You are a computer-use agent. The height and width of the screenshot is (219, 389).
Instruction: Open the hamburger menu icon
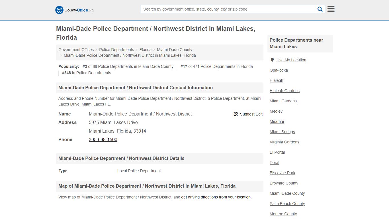(331, 9)
